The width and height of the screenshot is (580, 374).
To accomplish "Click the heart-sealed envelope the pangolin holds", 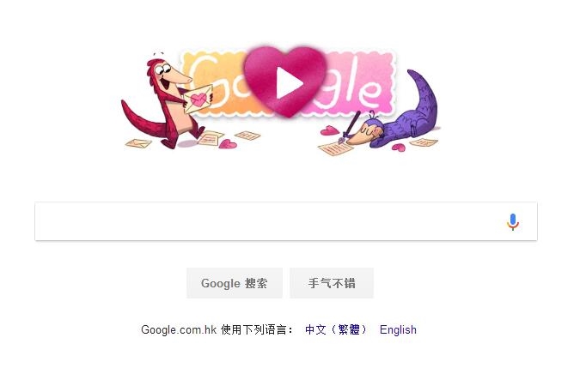I will (x=198, y=99).
